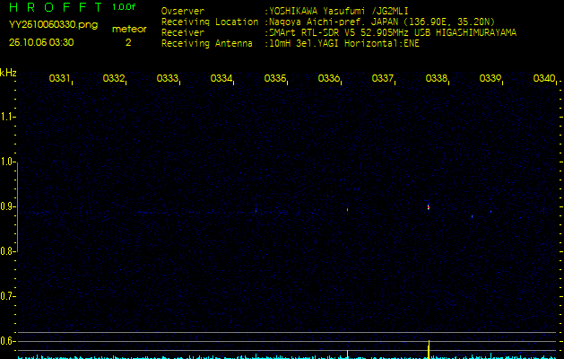Image resolution: width=564 pixels, height=359 pixels.
Task: Click the meteor label
Action: [x=129, y=30]
